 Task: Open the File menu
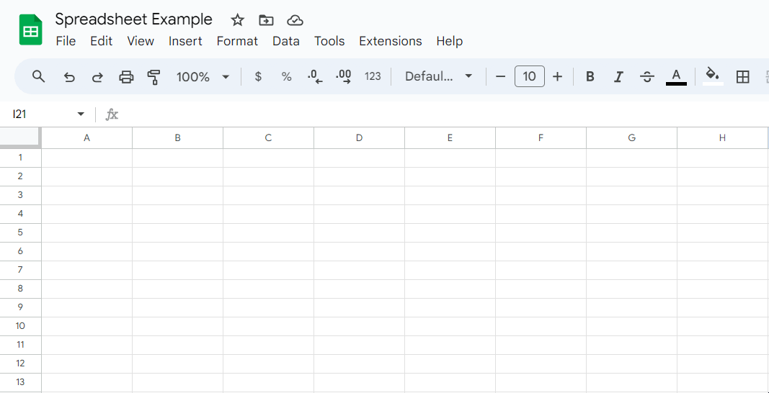click(66, 41)
